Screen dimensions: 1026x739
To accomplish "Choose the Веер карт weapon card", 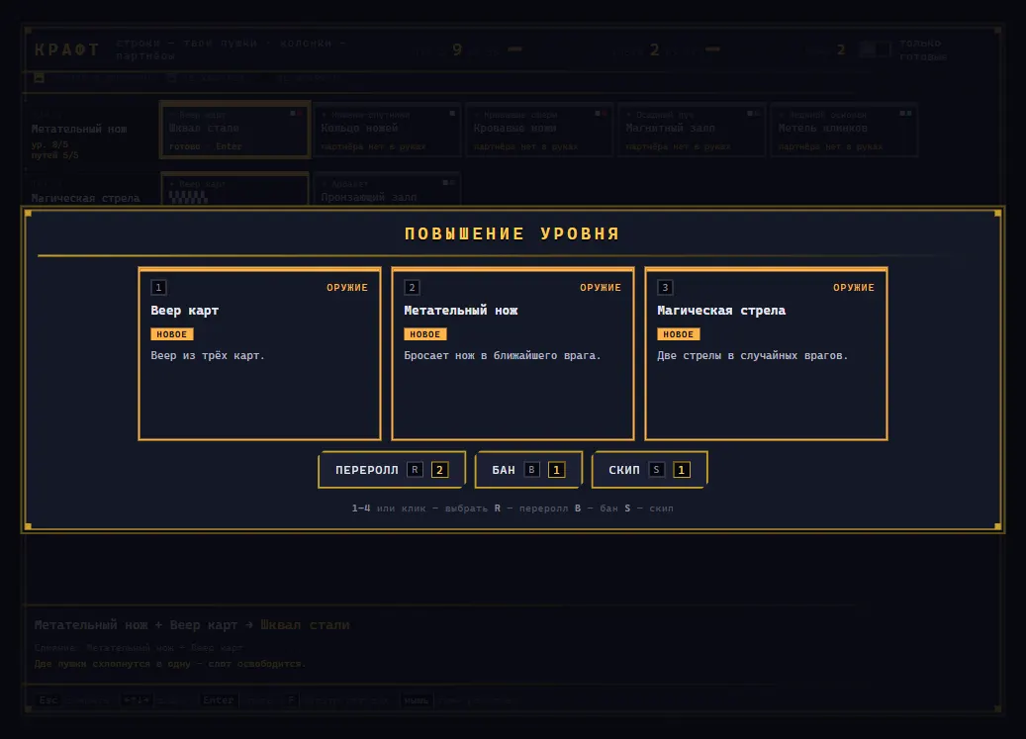I will [260, 354].
